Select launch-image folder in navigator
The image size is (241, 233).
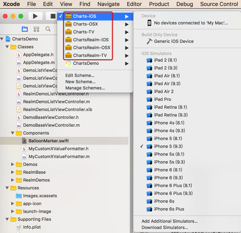coord(37,211)
